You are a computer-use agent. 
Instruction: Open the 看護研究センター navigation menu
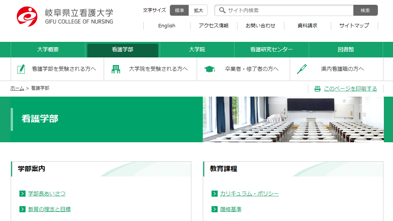[272, 50]
